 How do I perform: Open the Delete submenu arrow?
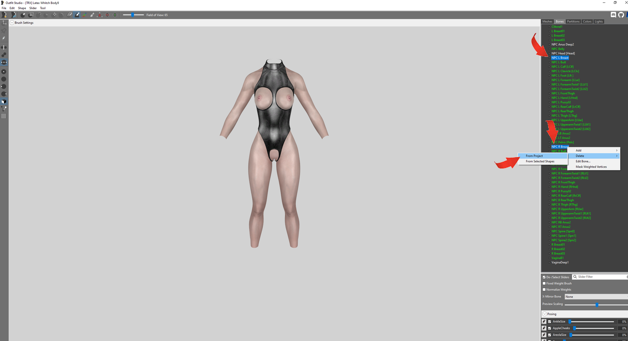pyautogui.click(x=617, y=156)
